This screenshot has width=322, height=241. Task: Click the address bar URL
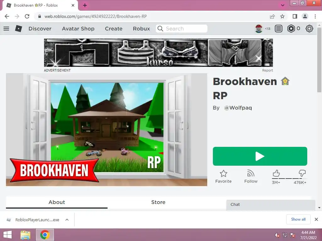coord(96,16)
